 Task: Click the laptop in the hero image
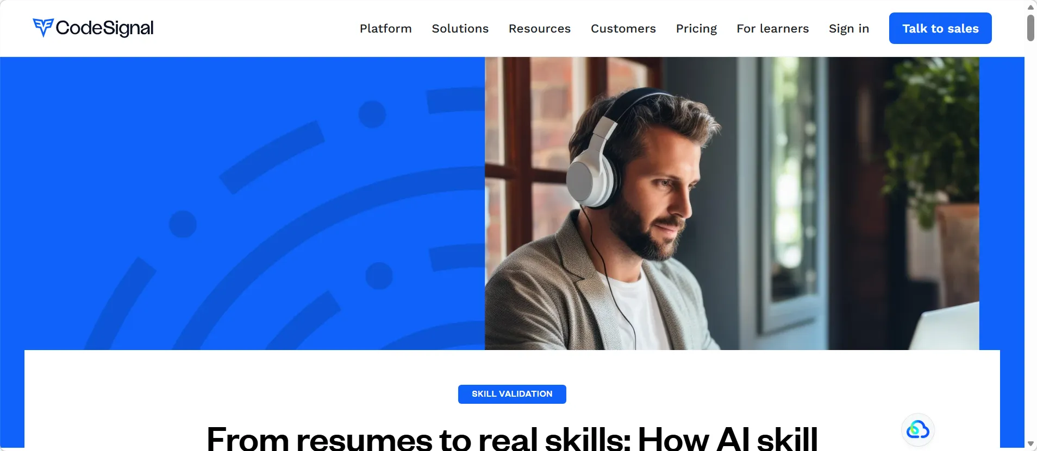[945, 327]
